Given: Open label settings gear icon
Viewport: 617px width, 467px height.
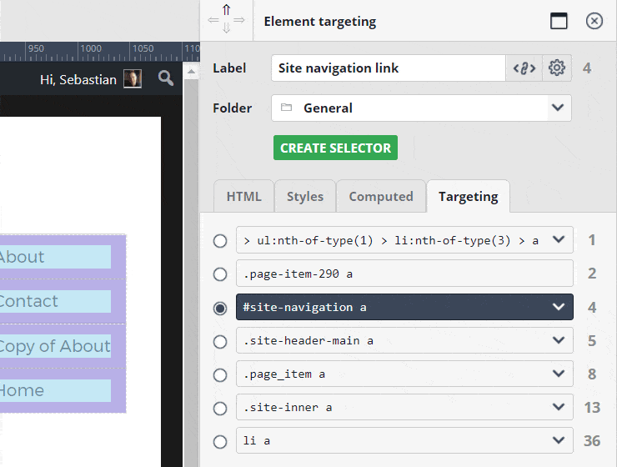Looking at the screenshot, I should 557,68.
